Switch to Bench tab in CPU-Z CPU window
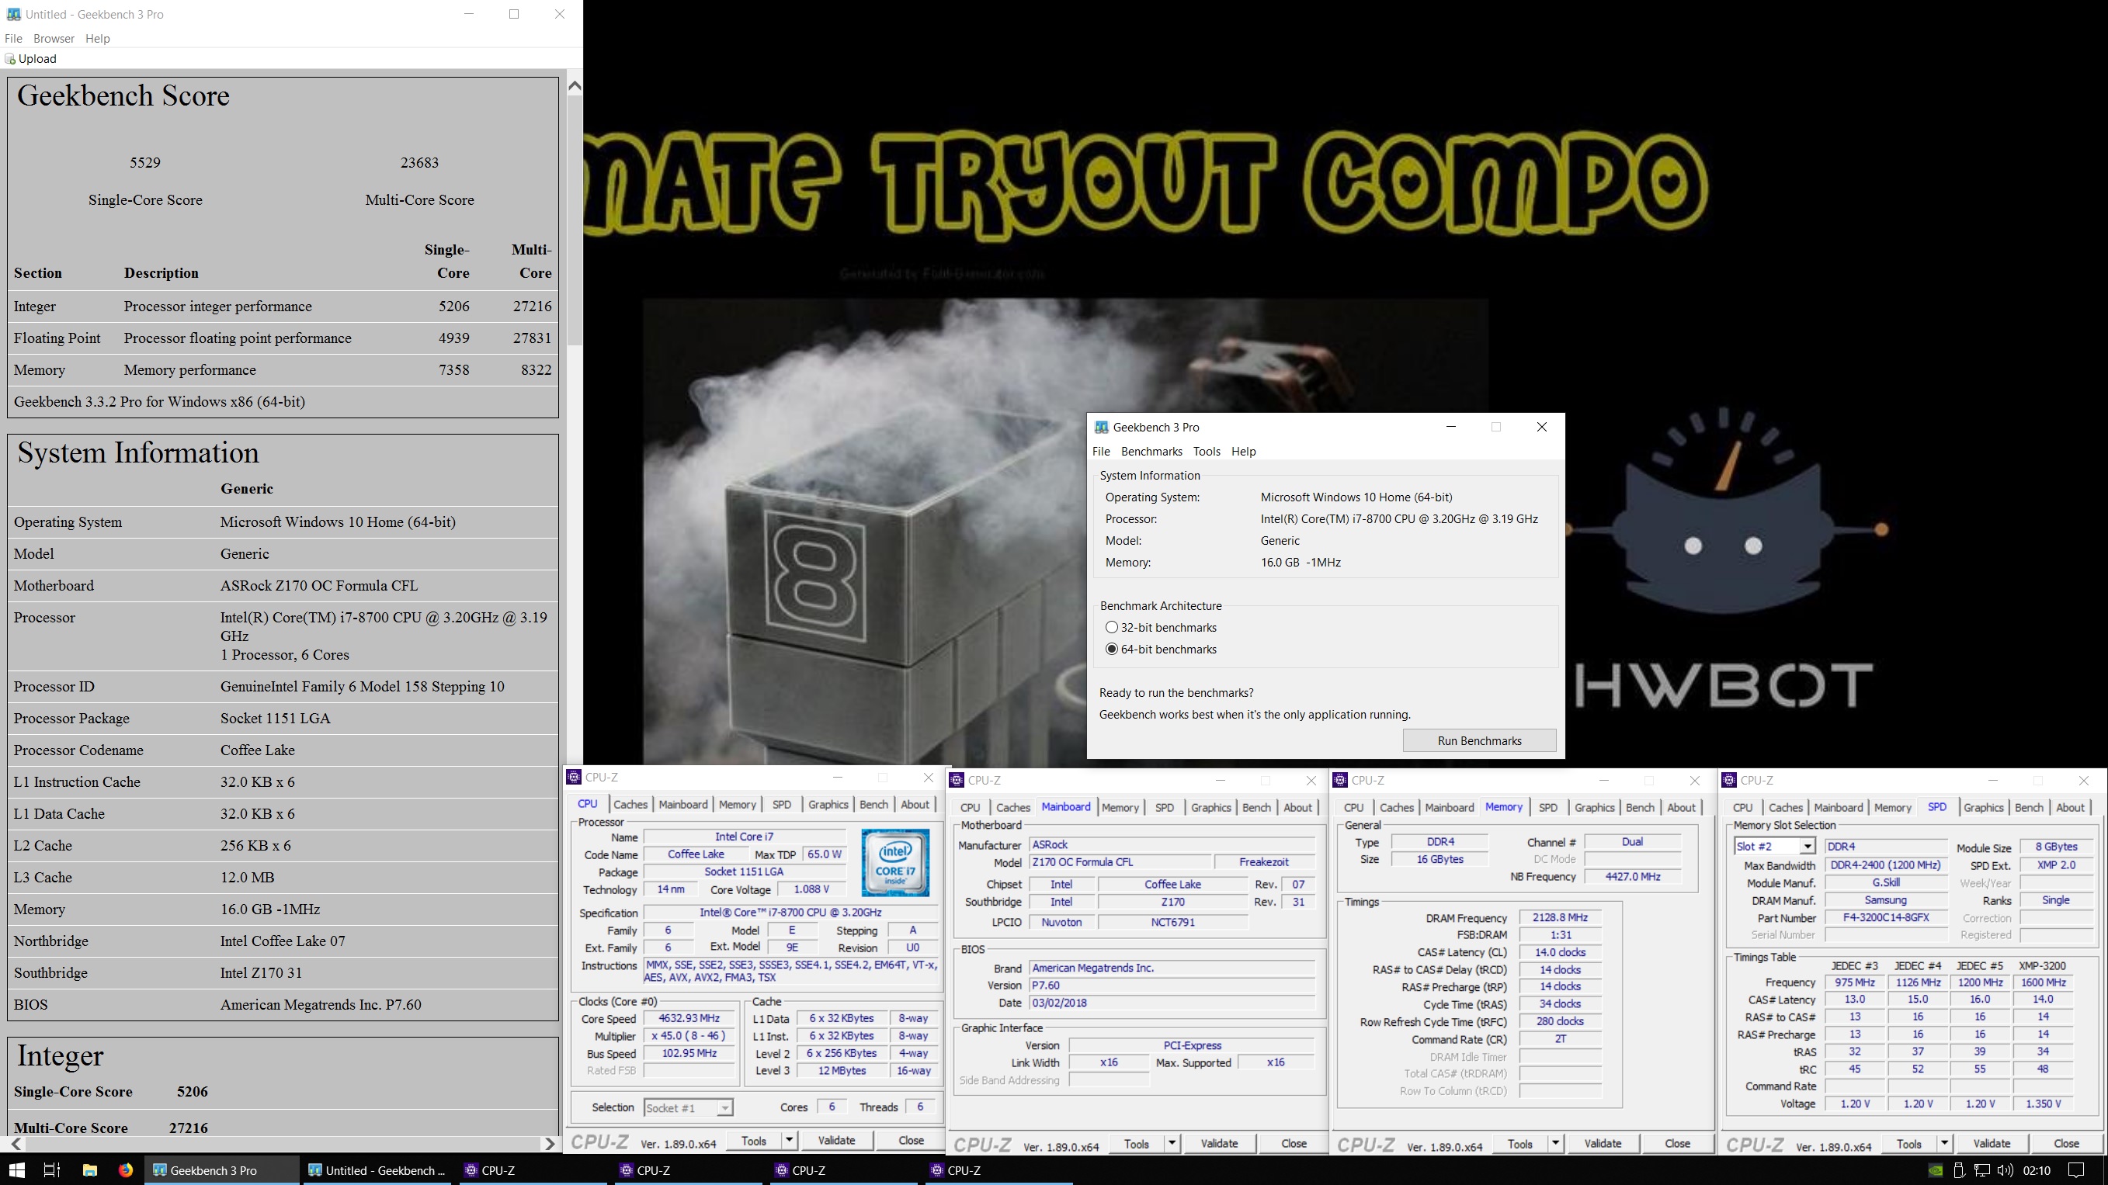 coord(873,804)
